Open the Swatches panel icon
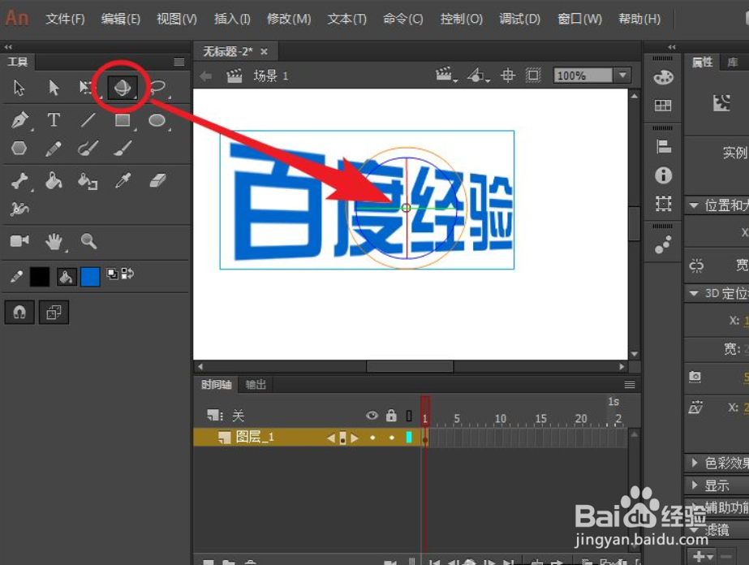The height and width of the screenshot is (565, 749). coord(663,106)
